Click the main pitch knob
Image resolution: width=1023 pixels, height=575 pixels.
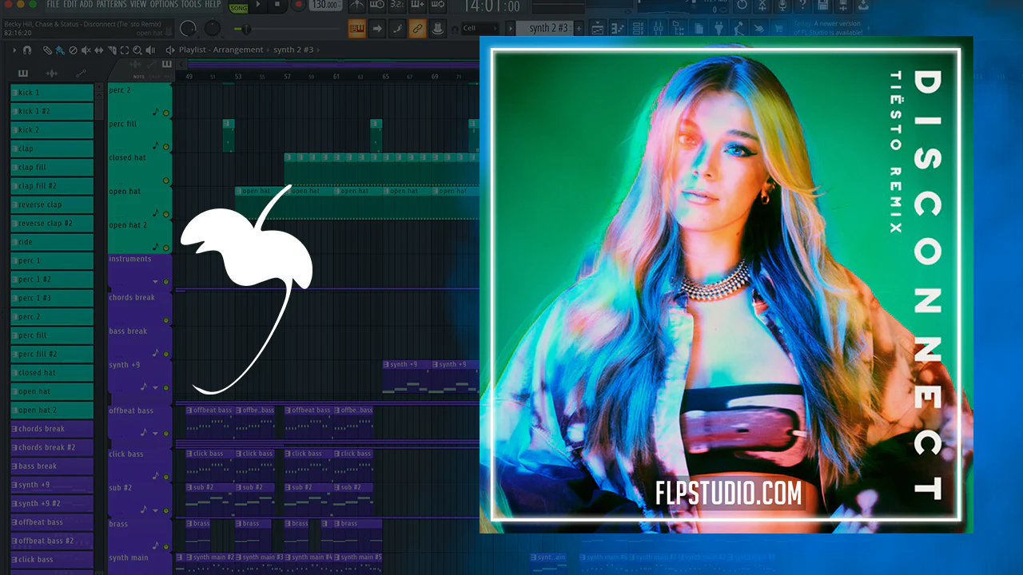pos(212,29)
